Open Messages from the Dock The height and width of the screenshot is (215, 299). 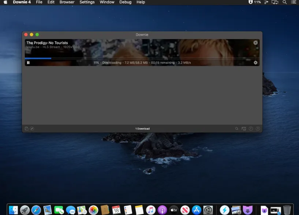71,210
